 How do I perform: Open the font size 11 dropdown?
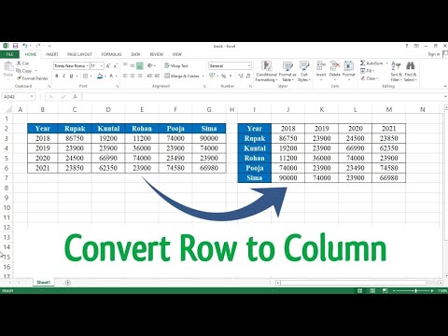(102, 66)
